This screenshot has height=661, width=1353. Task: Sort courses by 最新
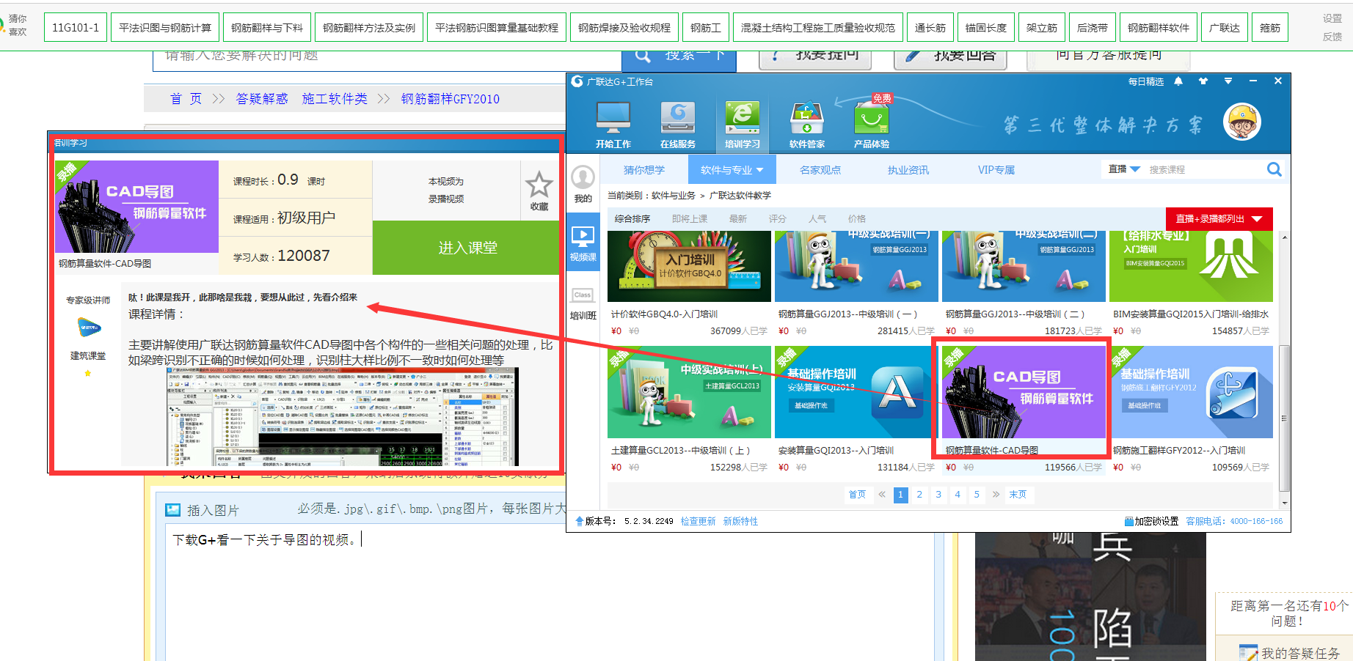(x=738, y=219)
